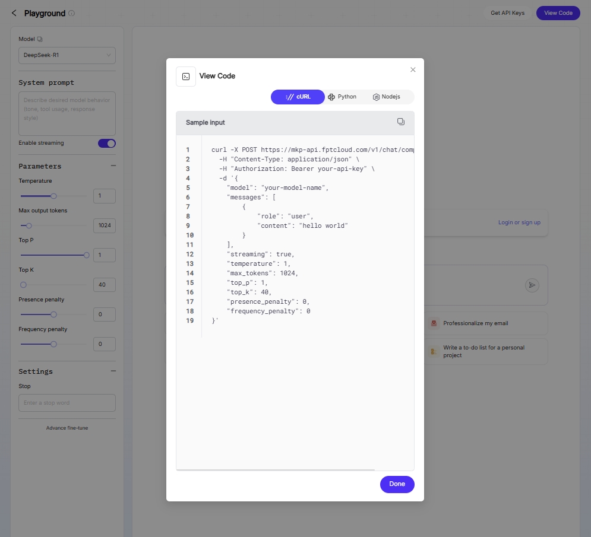The image size is (591, 537).
Task: Click the info icon next to Playground
Action: pyautogui.click(x=72, y=13)
